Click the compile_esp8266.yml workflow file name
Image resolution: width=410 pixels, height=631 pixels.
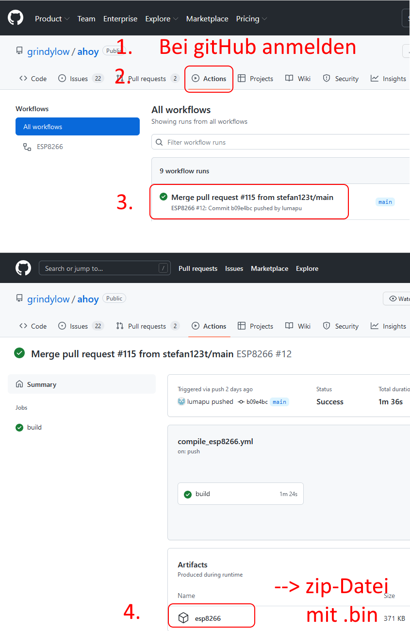click(x=215, y=441)
